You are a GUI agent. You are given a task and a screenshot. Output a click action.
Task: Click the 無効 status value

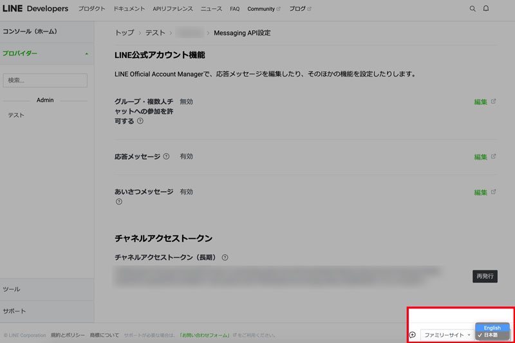click(x=186, y=102)
